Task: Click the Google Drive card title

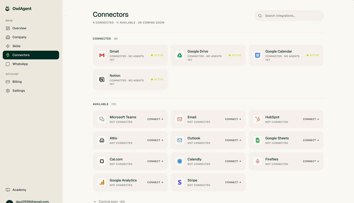Action: pyautogui.click(x=198, y=51)
